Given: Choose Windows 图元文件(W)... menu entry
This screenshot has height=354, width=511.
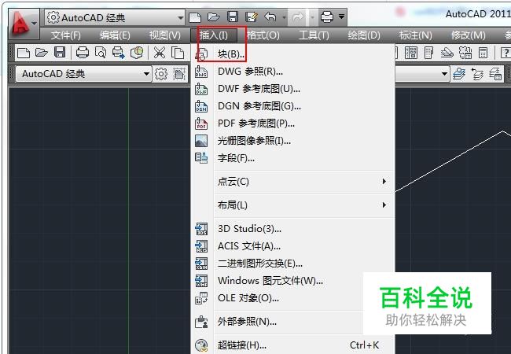Looking at the screenshot, I should [x=294, y=281].
